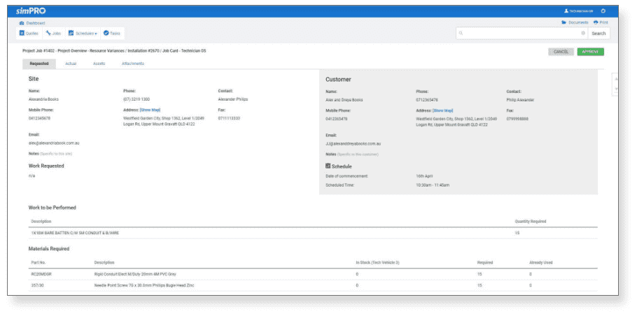Click the Already Used column header
This screenshot has width=637, height=316.
(540, 263)
